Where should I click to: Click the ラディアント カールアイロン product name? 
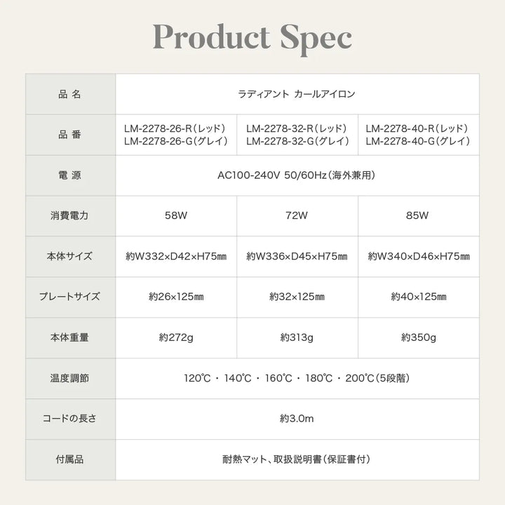point(297,94)
